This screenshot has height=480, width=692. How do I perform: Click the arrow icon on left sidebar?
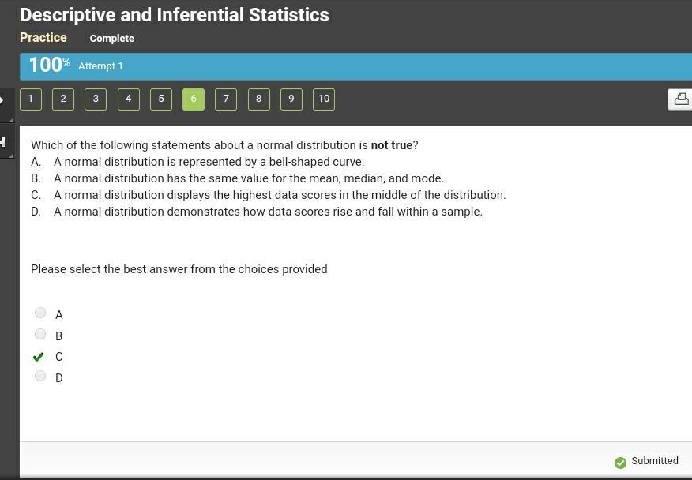(2, 100)
